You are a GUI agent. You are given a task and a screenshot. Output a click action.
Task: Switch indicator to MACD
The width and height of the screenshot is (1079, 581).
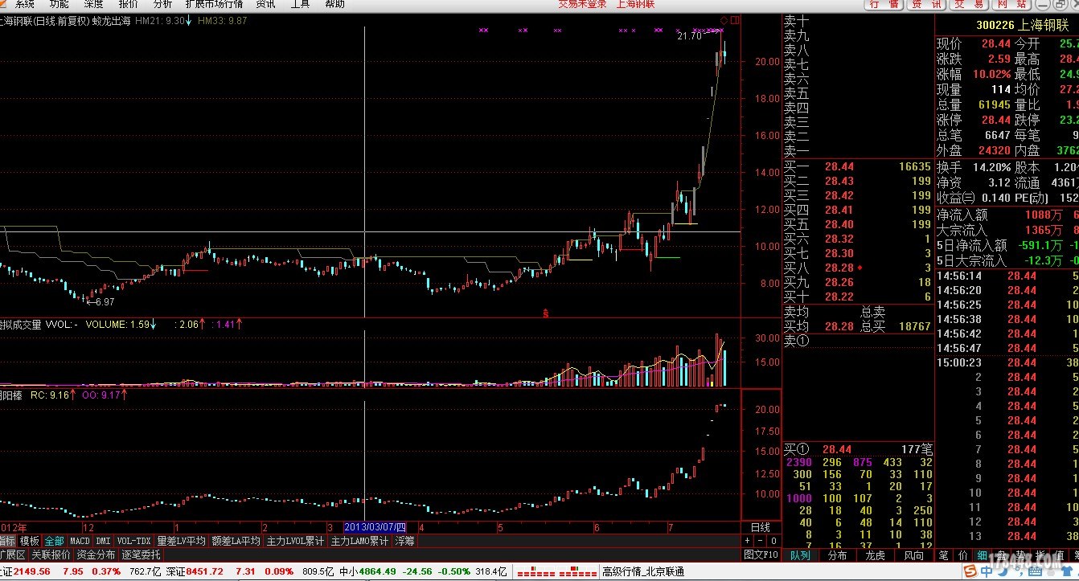(x=80, y=541)
